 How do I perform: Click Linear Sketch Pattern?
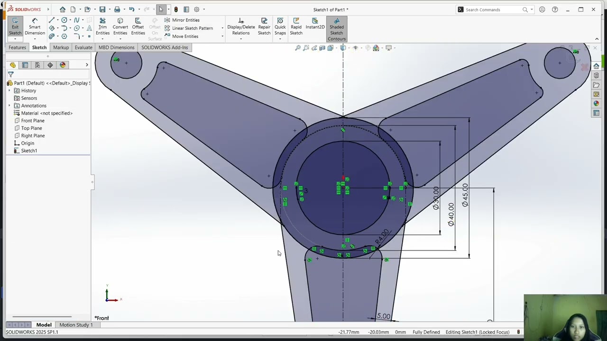(188, 28)
